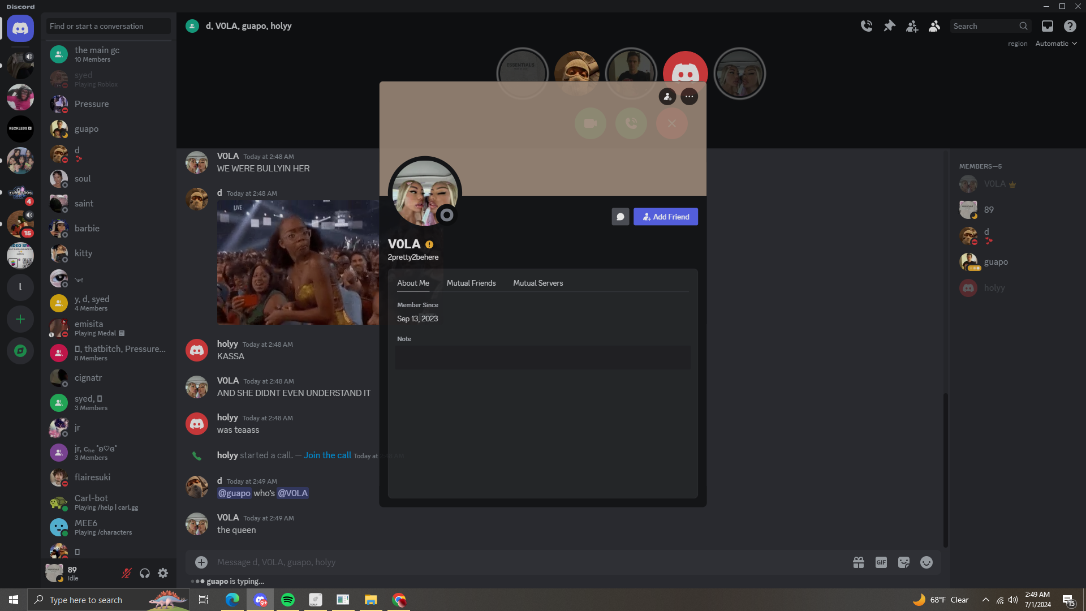
Task: Open profile more options menu
Action: [x=689, y=97]
